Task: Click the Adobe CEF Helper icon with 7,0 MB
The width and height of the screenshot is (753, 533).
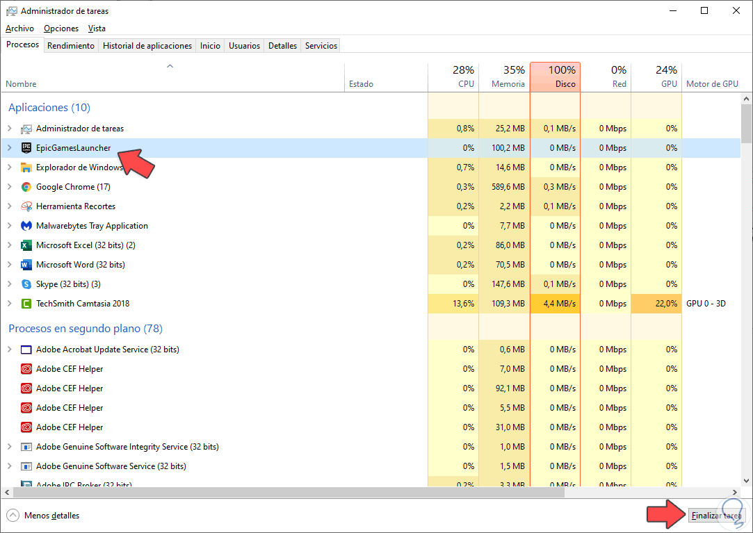Action: tap(26, 369)
